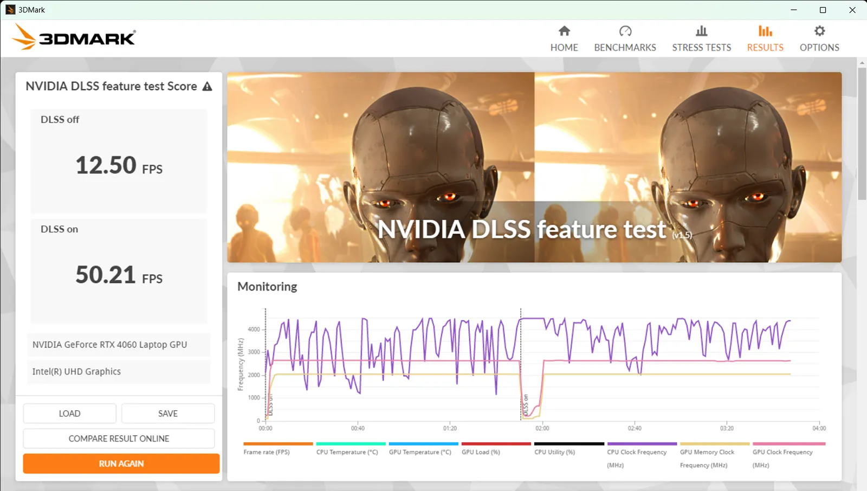
Task: Click the scrollbar up arrow
Action: 862,63
